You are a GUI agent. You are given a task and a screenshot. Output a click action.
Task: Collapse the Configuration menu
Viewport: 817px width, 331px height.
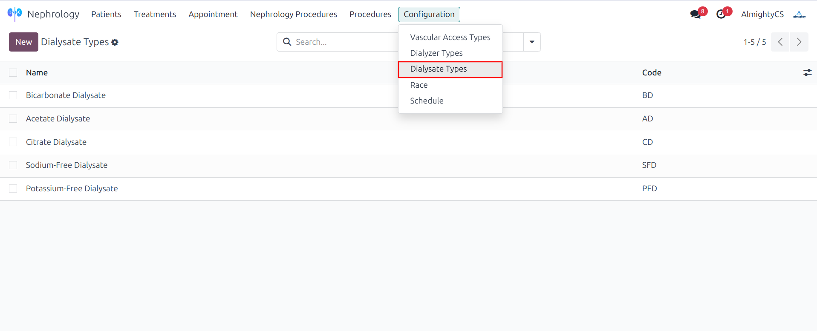[x=429, y=14]
